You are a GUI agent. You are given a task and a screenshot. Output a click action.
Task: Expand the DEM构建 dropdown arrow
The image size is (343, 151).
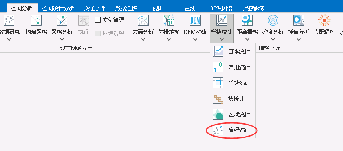pos(195,39)
